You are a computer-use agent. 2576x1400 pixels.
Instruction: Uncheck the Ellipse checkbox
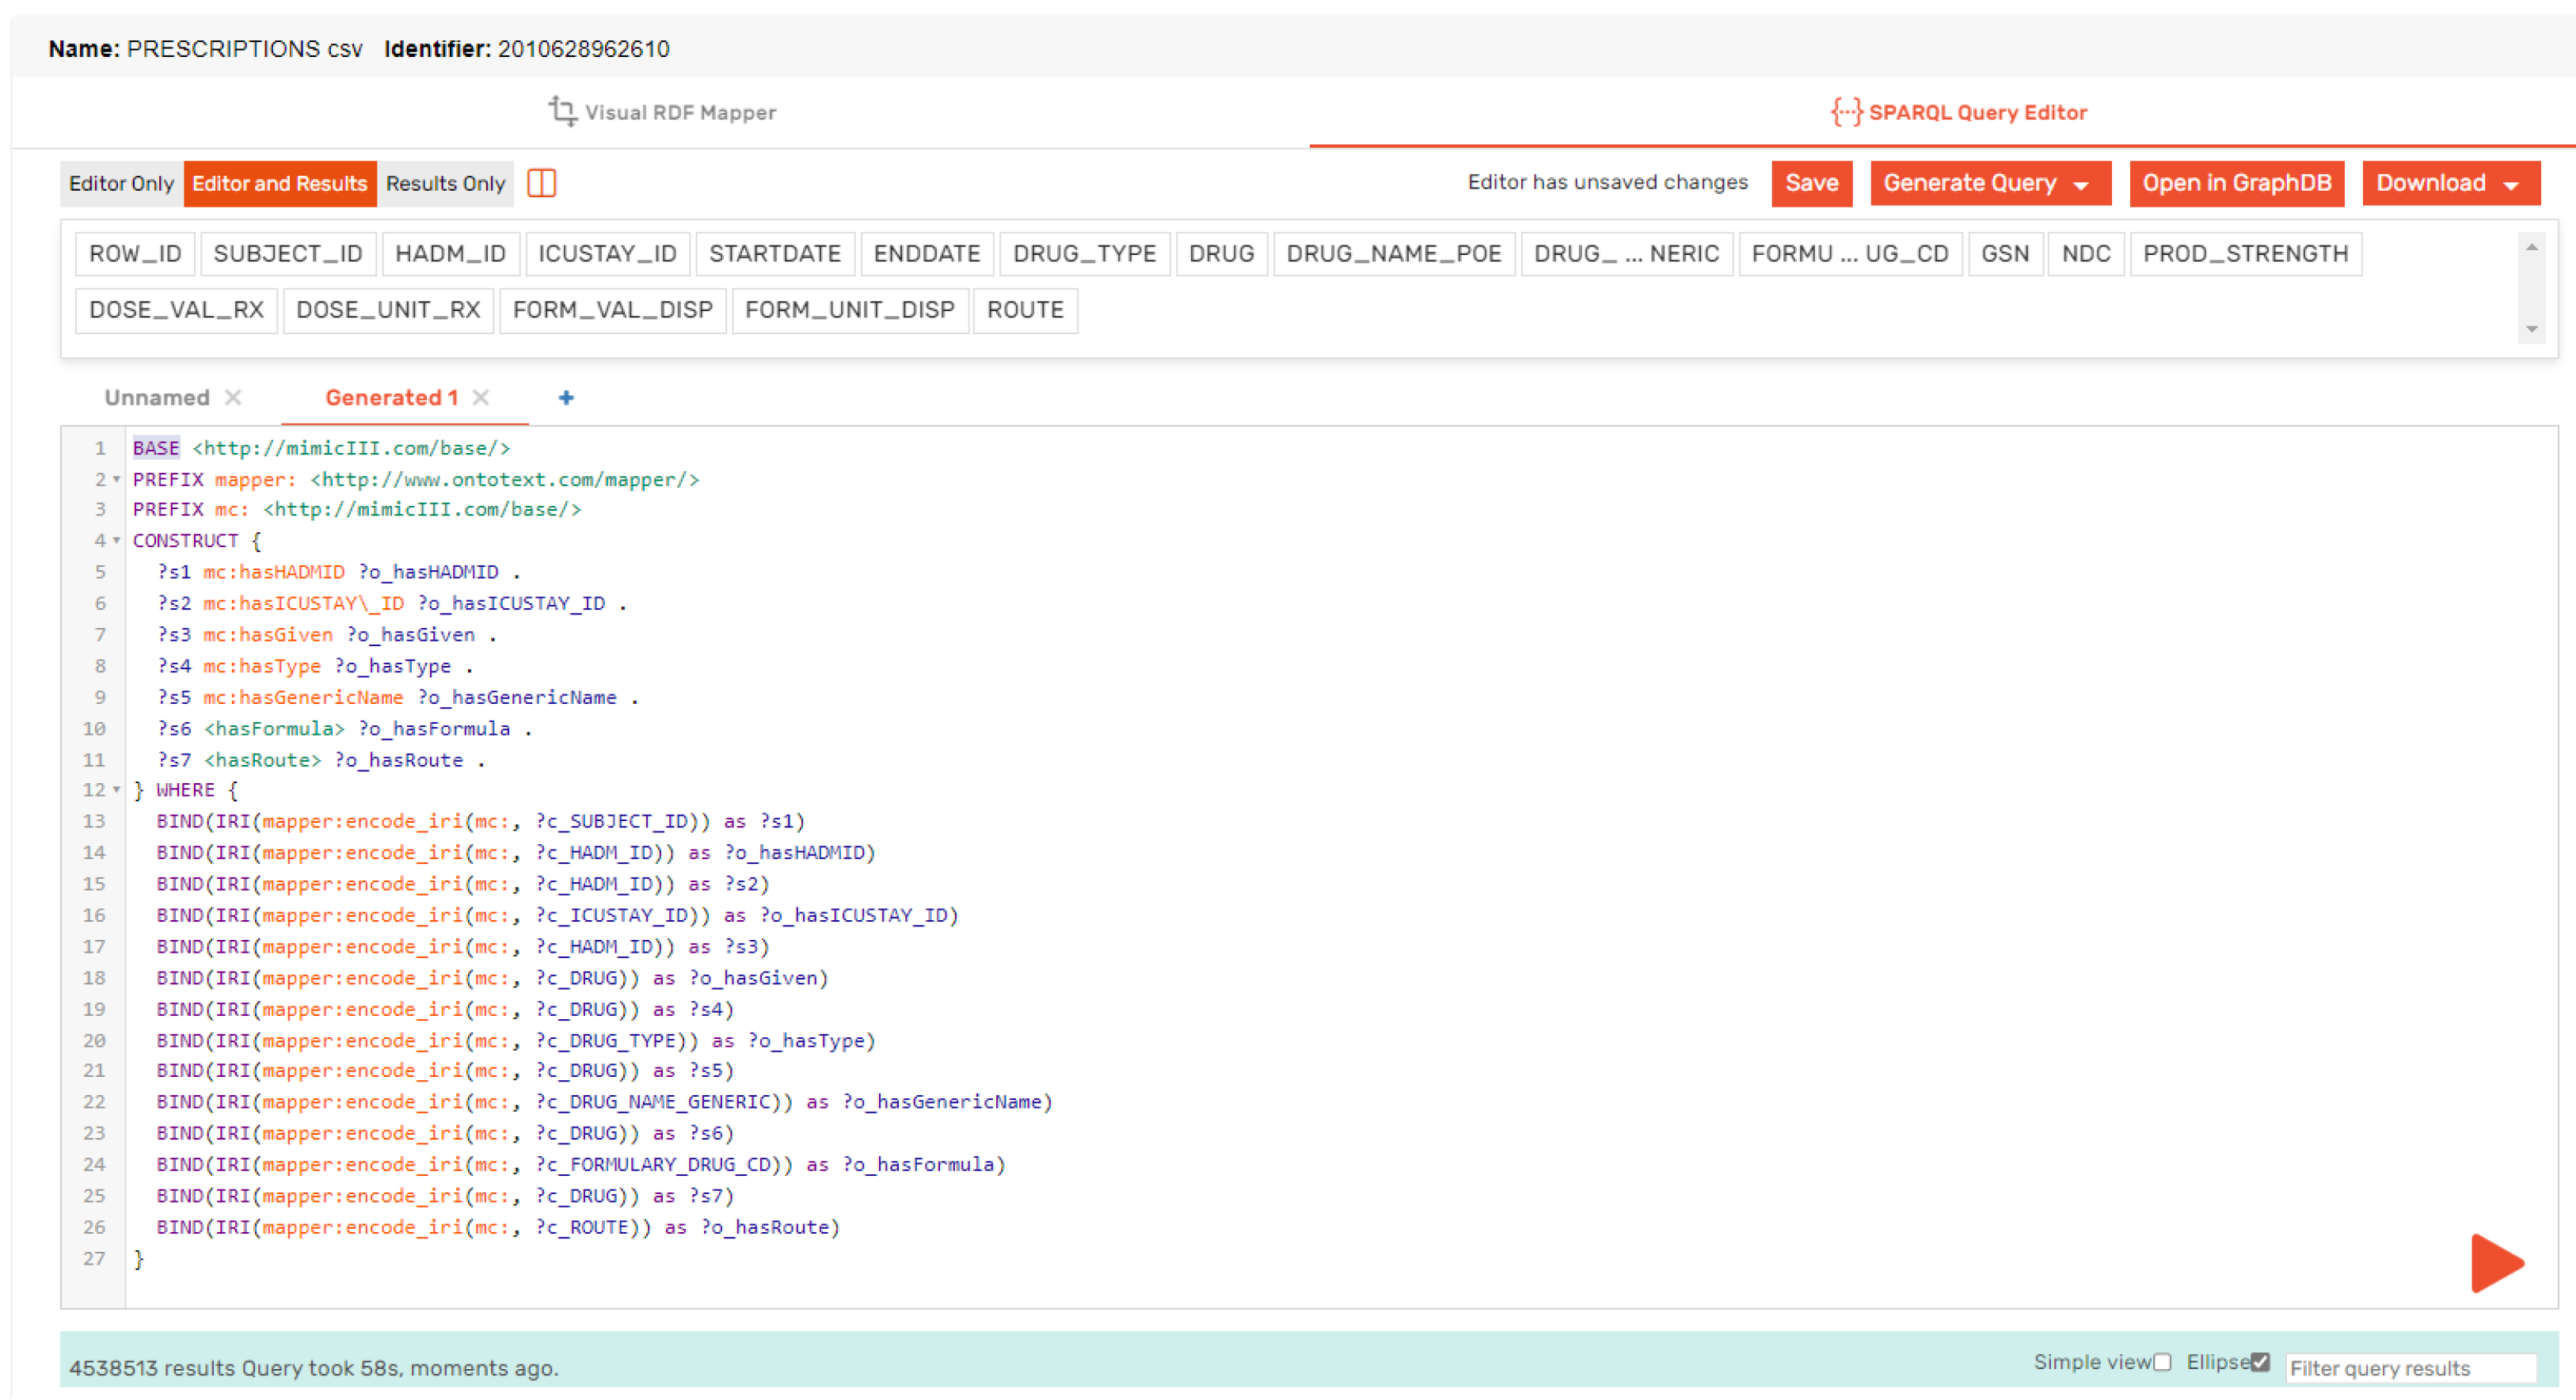[x=2260, y=1362]
